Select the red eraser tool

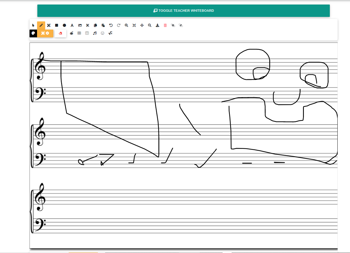coord(60,33)
